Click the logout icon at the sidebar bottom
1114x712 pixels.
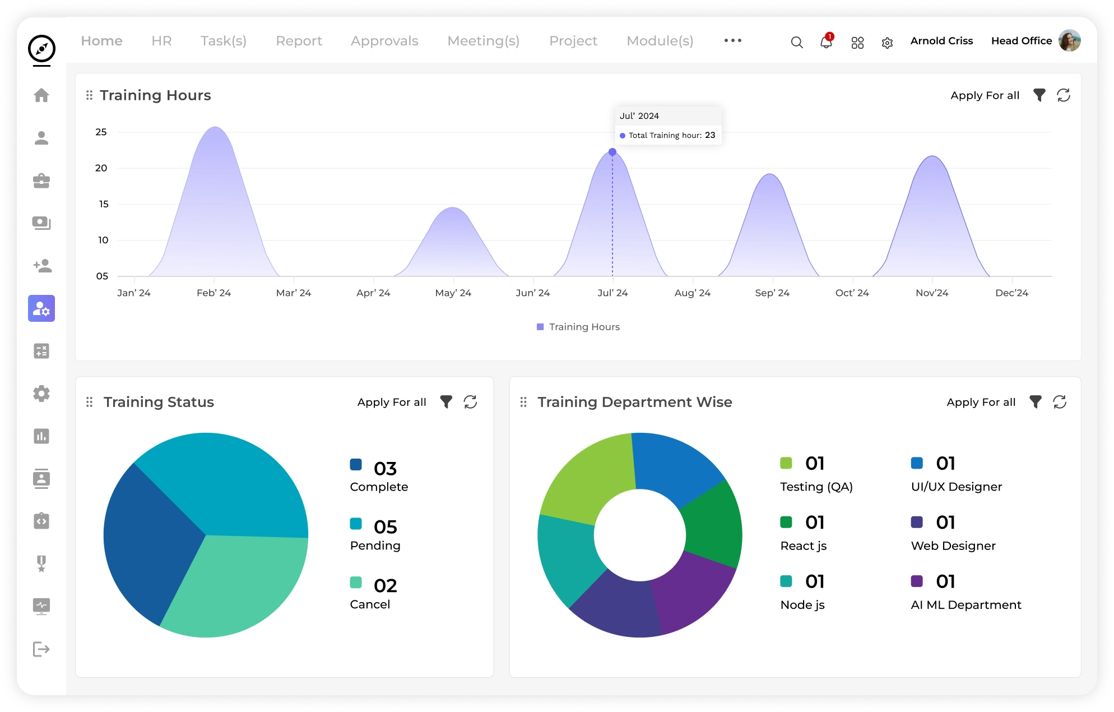coord(42,649)
